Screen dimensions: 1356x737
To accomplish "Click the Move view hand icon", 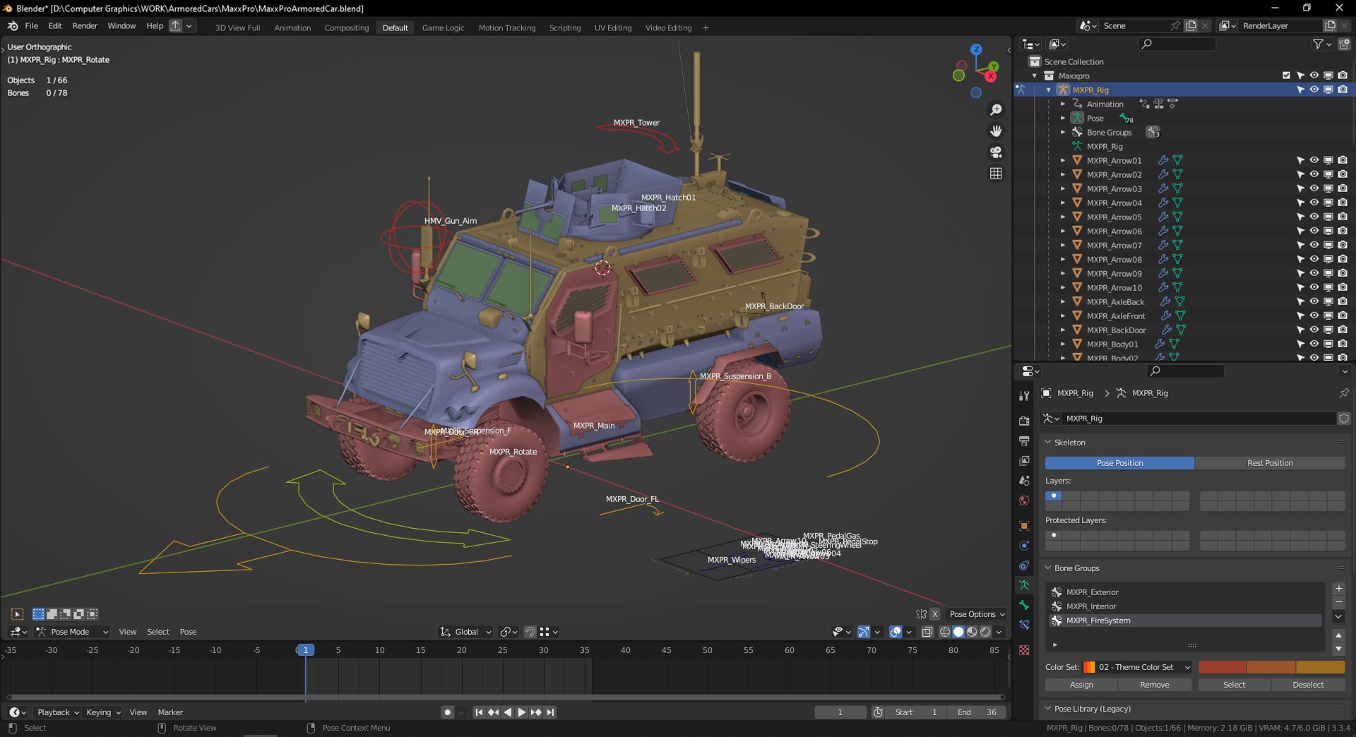I will coord(996,131).
